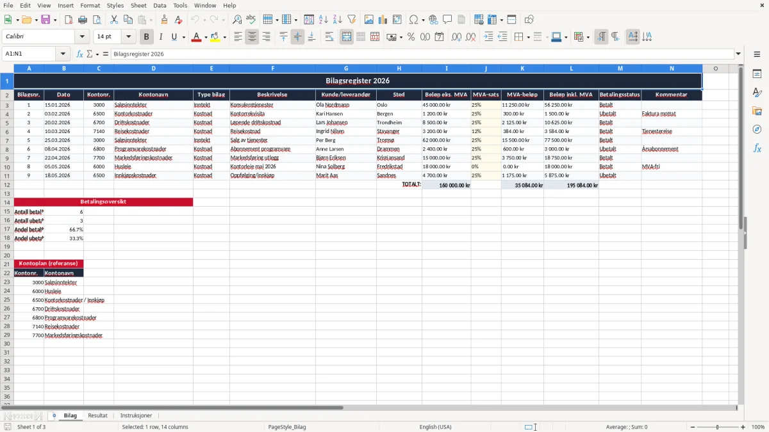Click zoom in plus button
The height and width of the screenshot is (432, 769).
(x=743, y=427)
